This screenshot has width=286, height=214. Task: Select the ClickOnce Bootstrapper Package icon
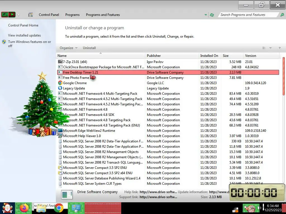click(60, 67)
